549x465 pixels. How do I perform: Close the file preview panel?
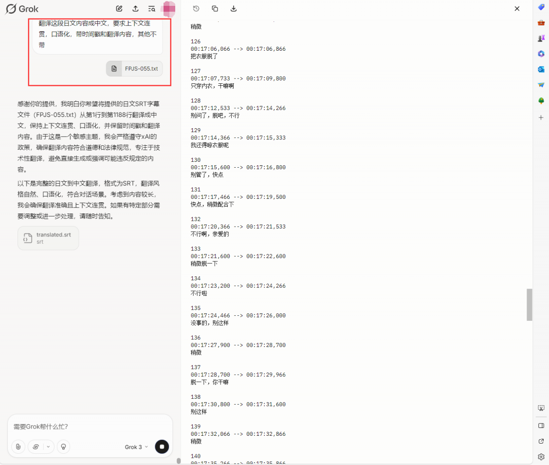[517, 8]
